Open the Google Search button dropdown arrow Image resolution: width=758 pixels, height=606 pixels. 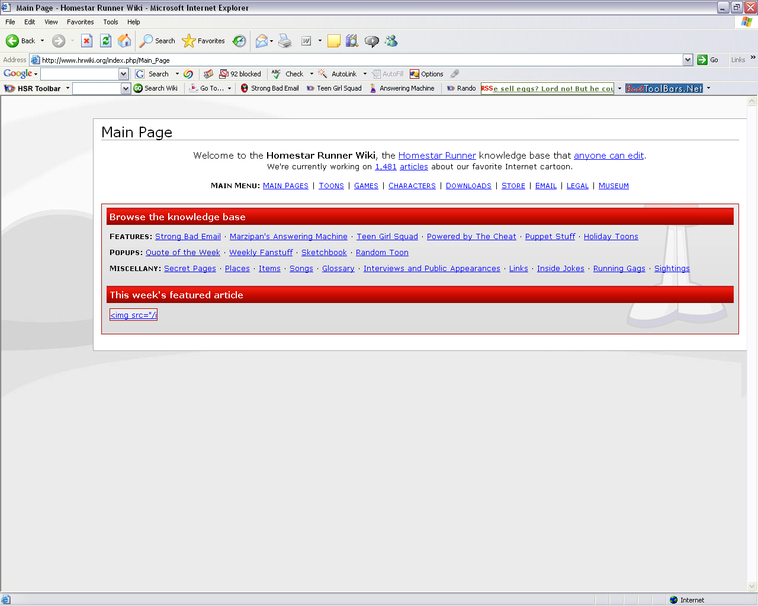(177, 74)
